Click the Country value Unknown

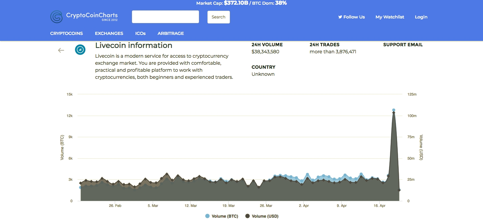click(x=263, y=74)
